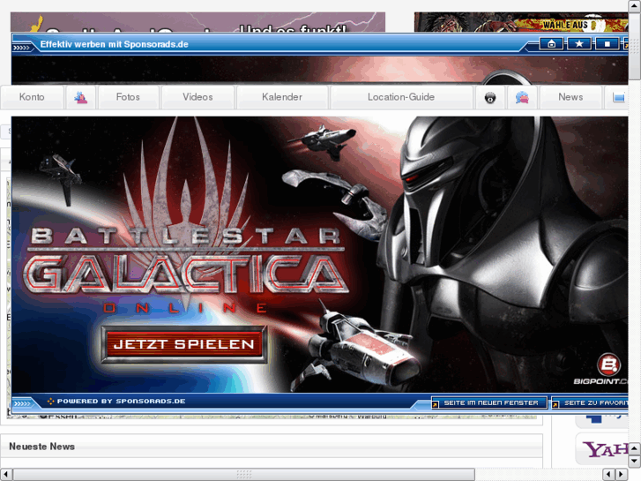Image resolution: width=641 pixels, height=481 pixels.
Task: Click Effektiv werben mit Sponsorads.de title link
Action: [114, 44]
